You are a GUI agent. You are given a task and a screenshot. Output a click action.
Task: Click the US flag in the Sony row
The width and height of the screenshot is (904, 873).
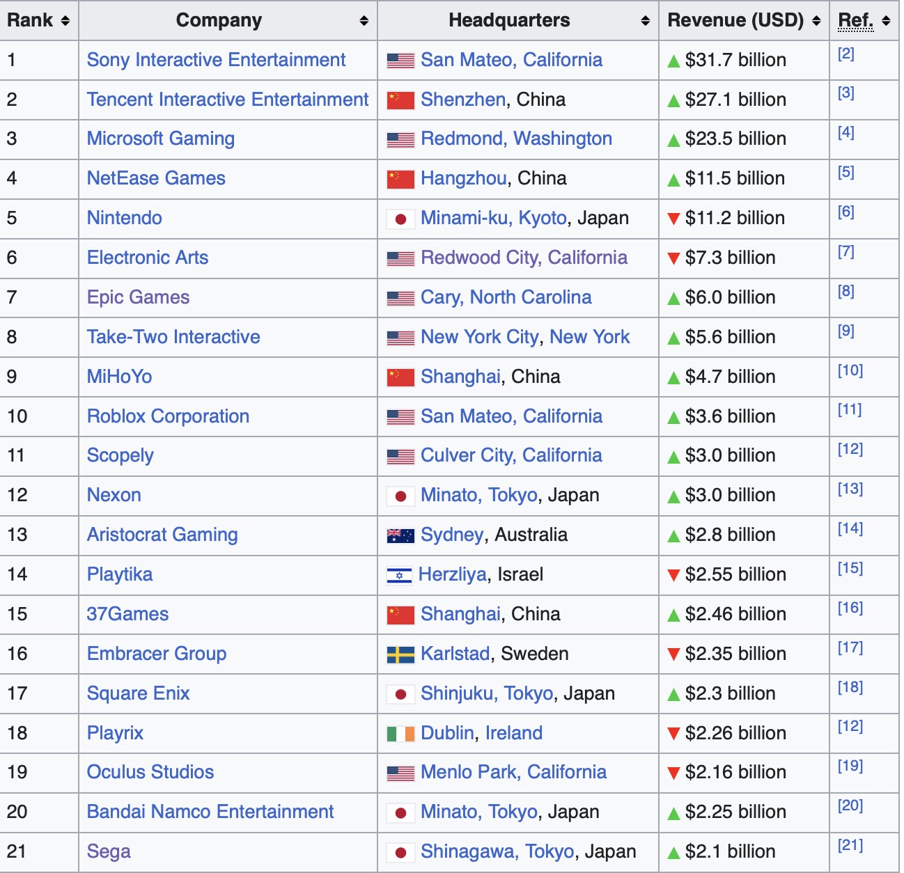coord(400,61)
